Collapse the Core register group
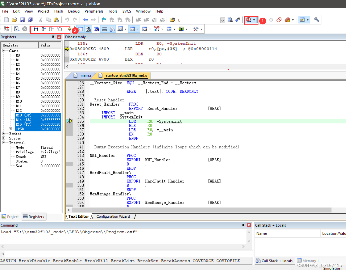 (x=4, y=50)
